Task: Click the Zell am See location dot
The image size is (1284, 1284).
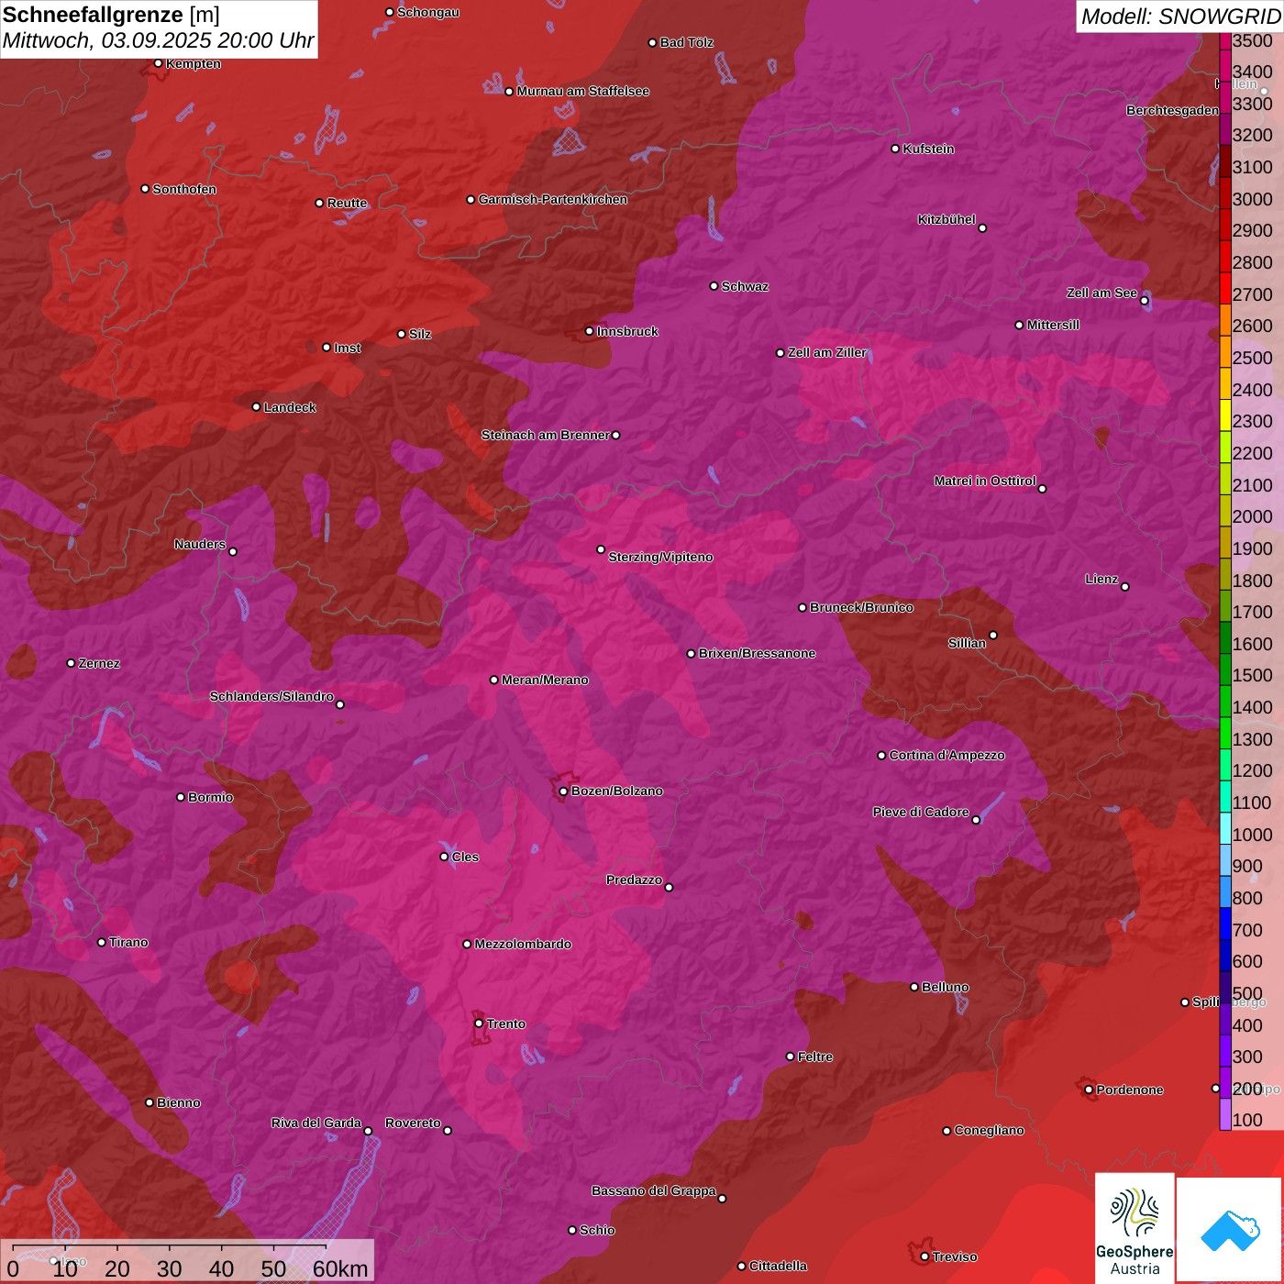Action: [1145, 301]
